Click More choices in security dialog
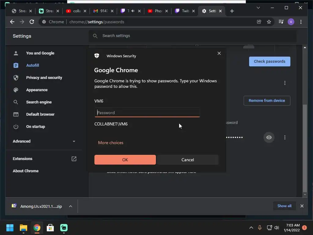Image resolution: width=313 pixels, height=235 pixels. click(111, 143)
